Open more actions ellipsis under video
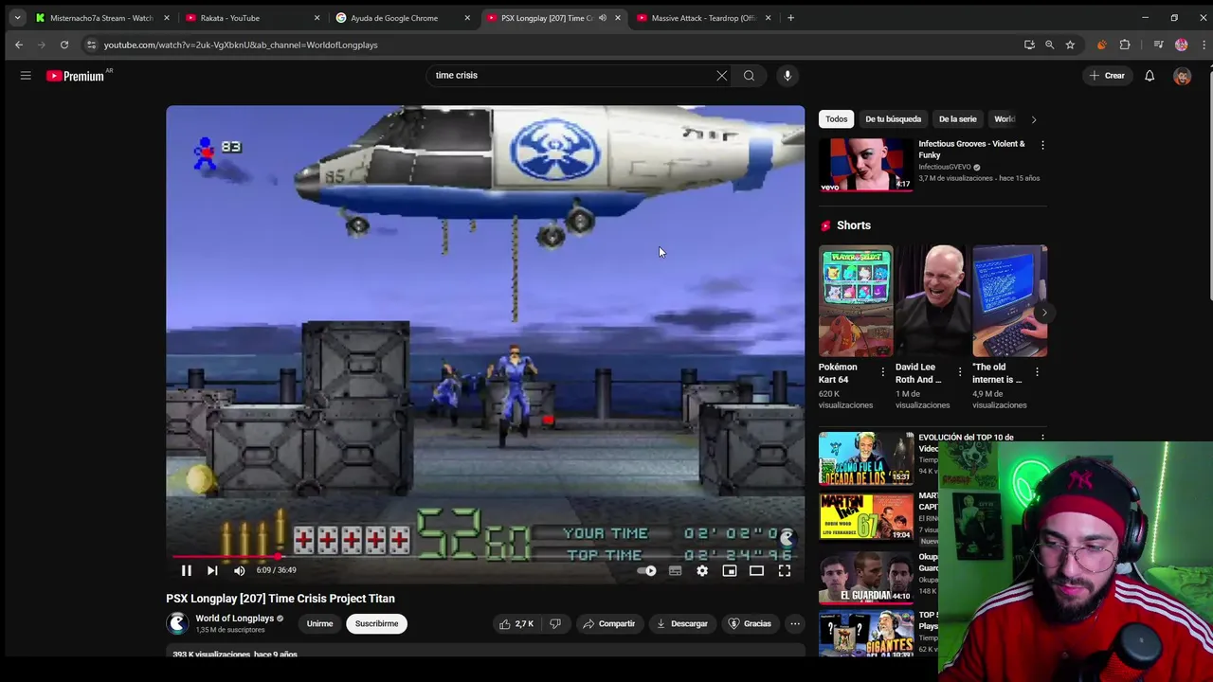 (x=795, y=623)
